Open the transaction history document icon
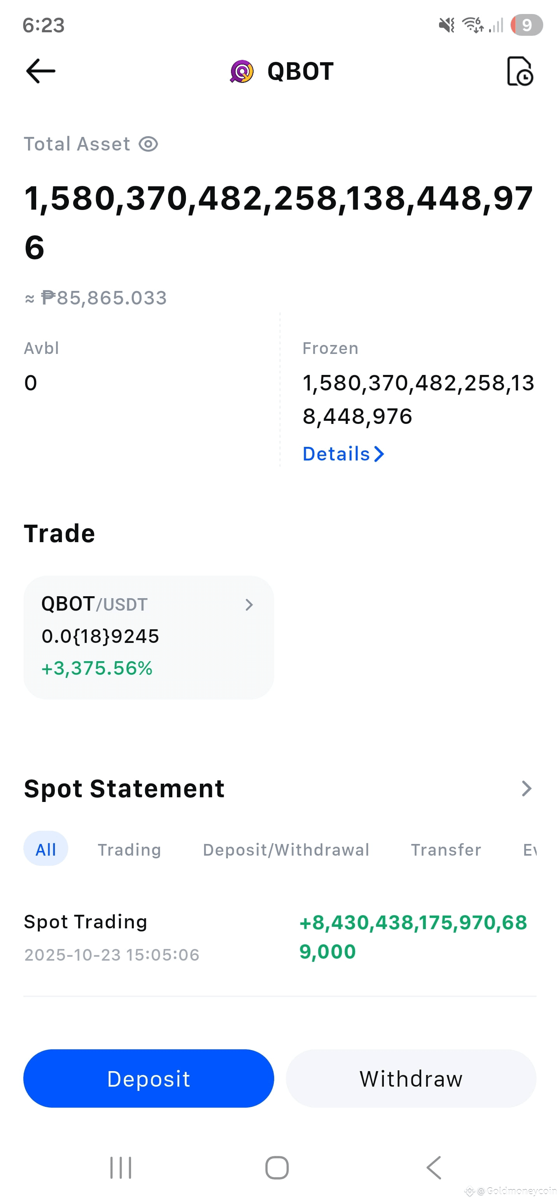Image resolution: width=560 pixels, height=1201 pixels. point(520,71)
